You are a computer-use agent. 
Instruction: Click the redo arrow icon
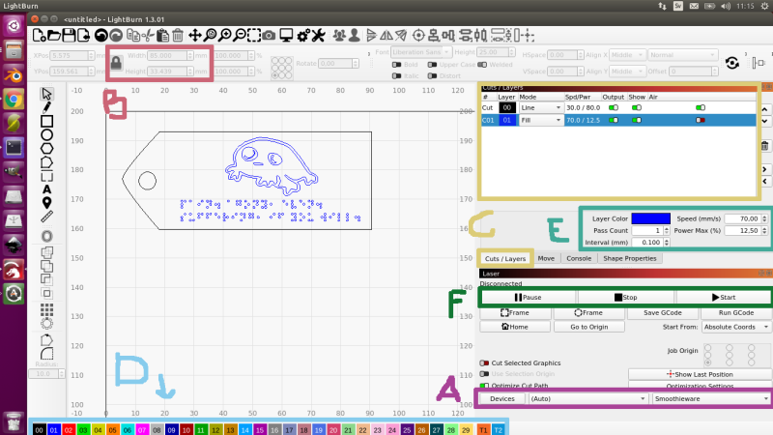116,36
